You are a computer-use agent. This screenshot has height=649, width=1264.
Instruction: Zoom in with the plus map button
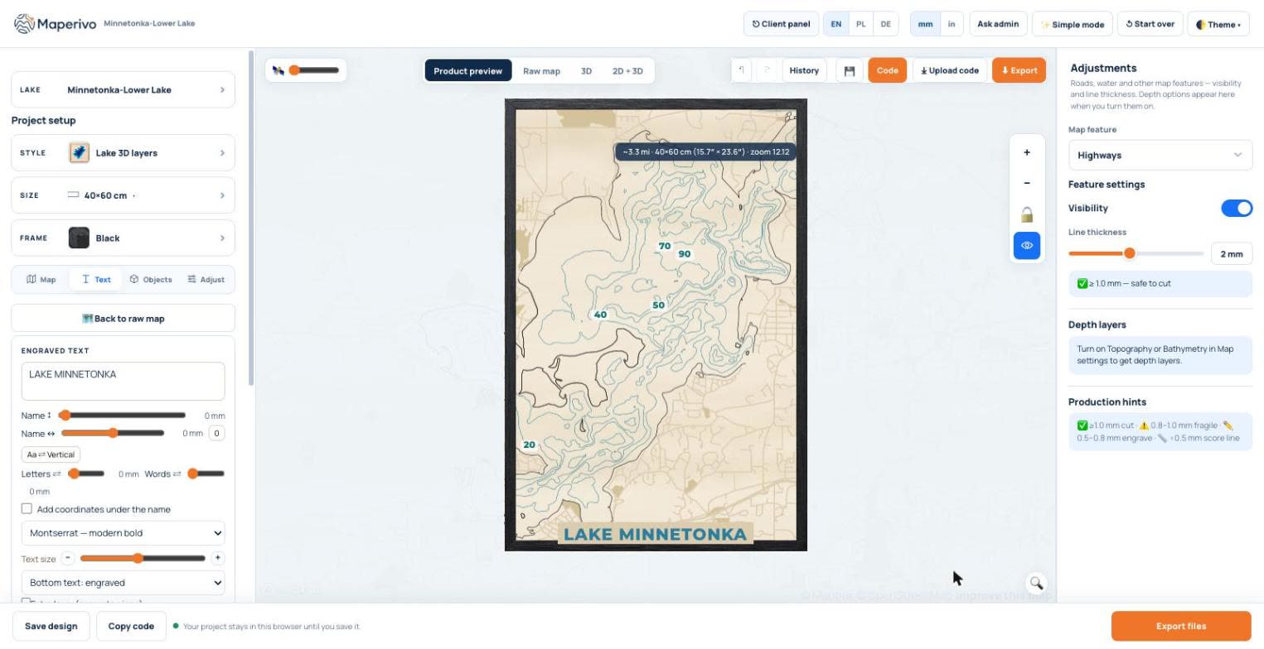click(x=1027, y=152)
